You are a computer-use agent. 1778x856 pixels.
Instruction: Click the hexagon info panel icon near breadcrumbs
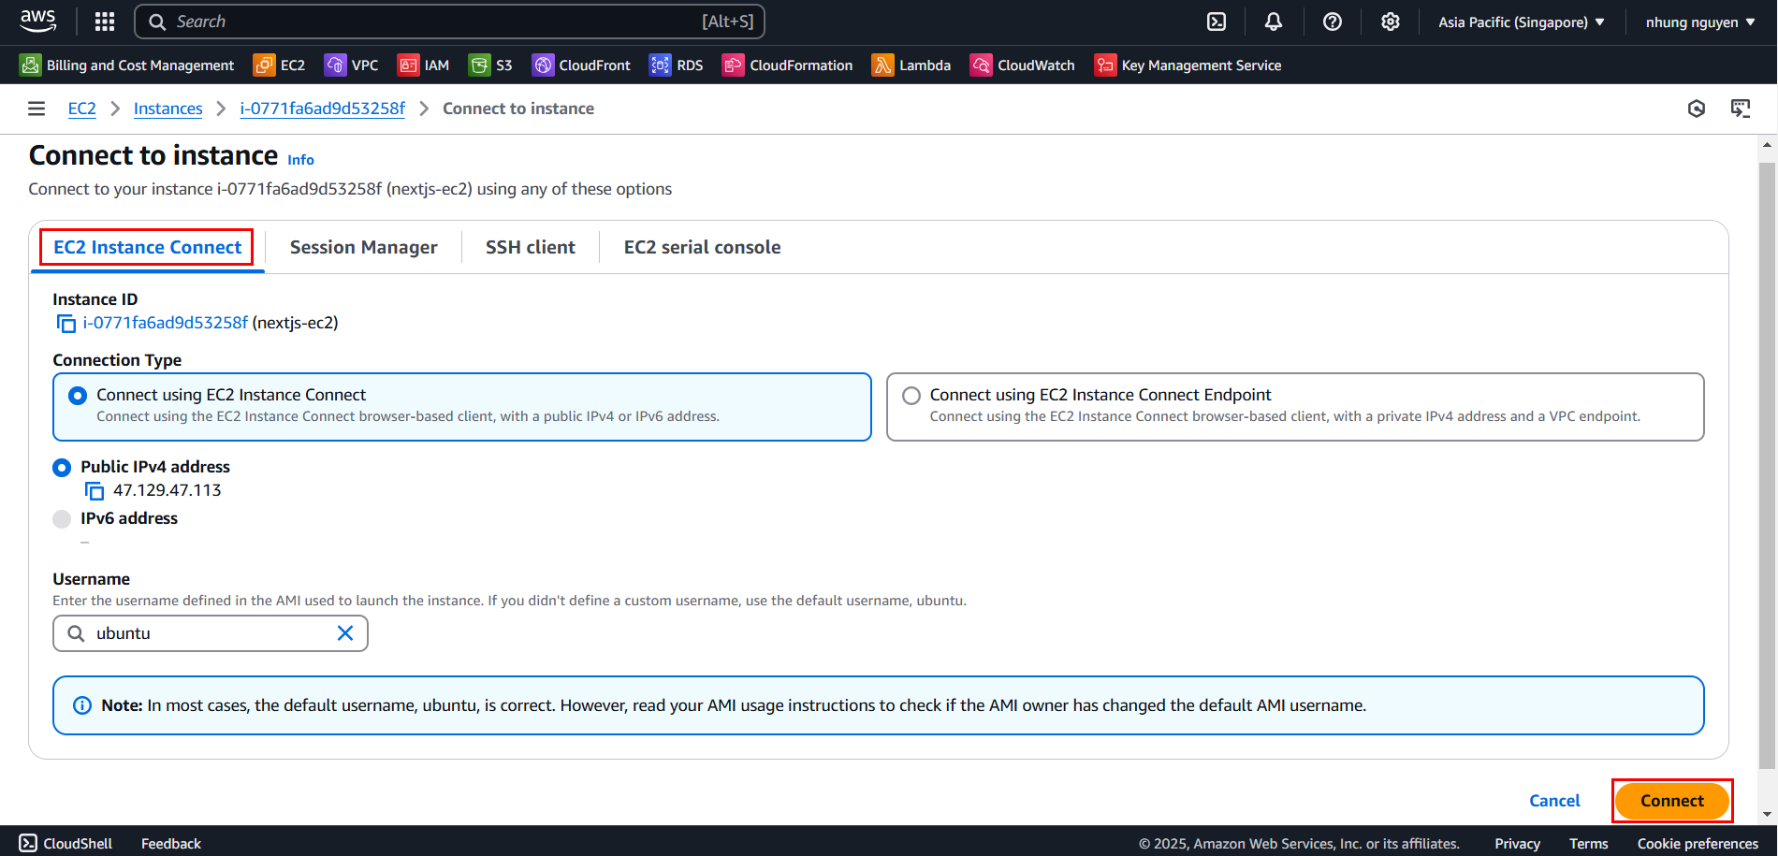pyautogui.click(x=1697, y=109)
